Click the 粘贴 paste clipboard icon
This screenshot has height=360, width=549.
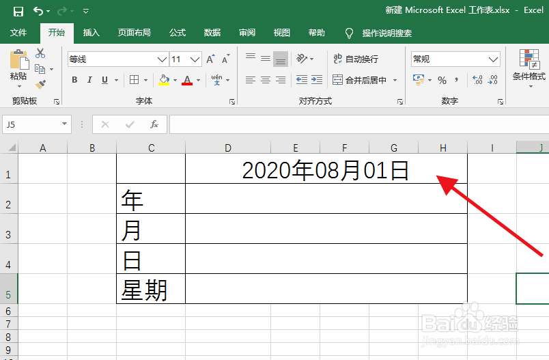19,59
